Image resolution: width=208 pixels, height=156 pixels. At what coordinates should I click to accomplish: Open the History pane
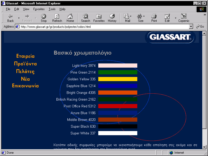click(112, 18)
